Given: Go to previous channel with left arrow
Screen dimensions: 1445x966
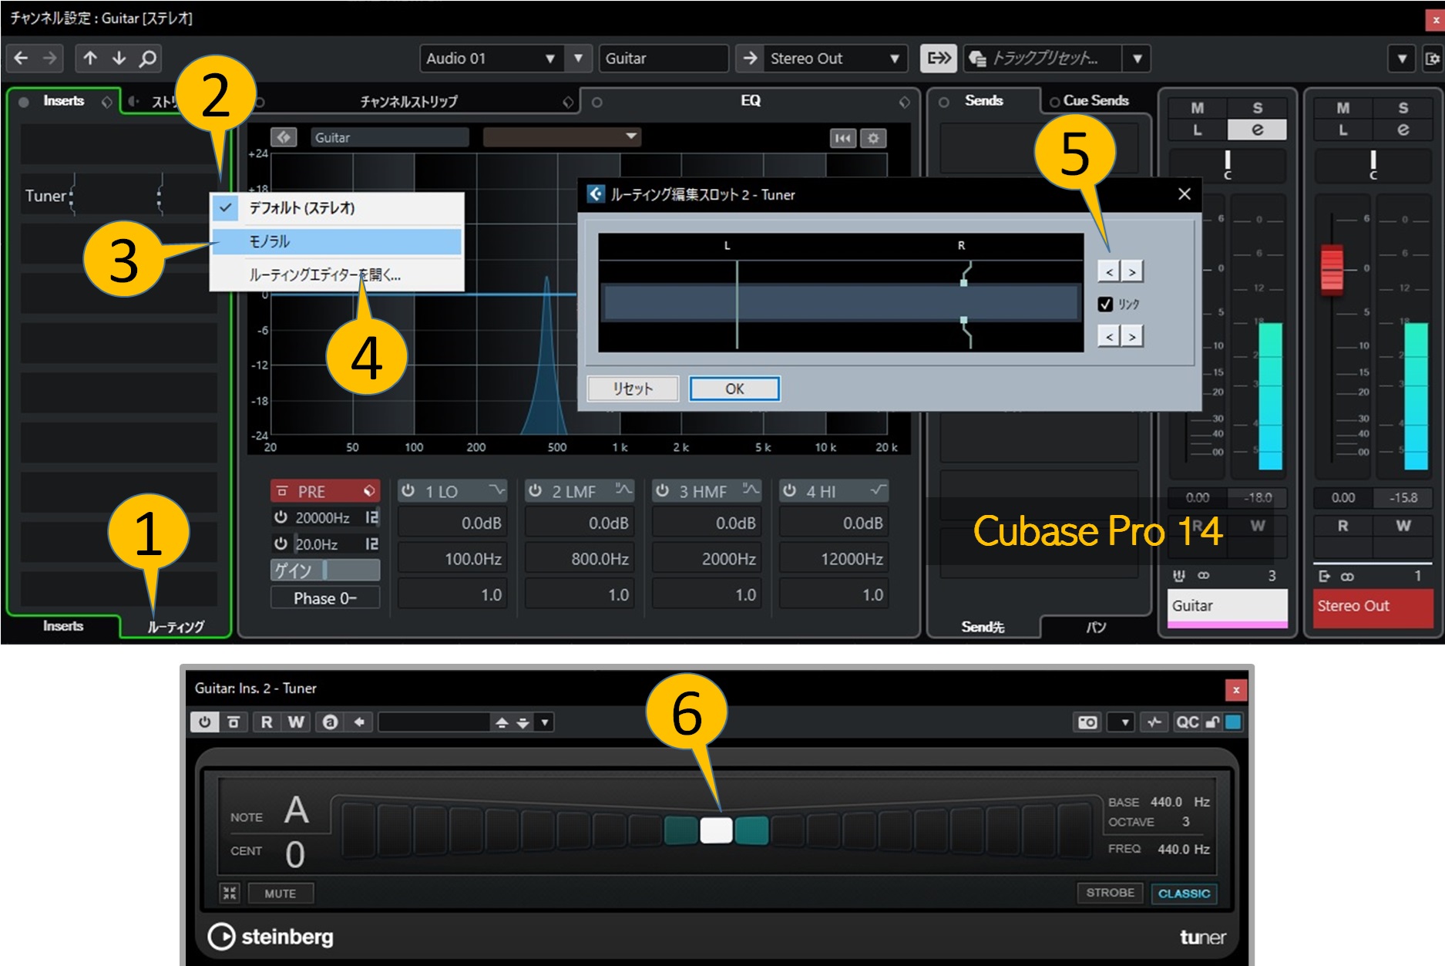Looking at the screenshot, I should 22,59.
